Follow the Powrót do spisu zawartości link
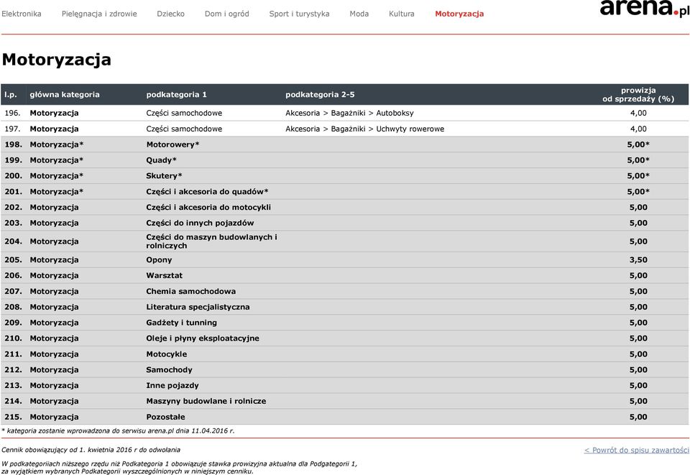 (x=636, y=450)
